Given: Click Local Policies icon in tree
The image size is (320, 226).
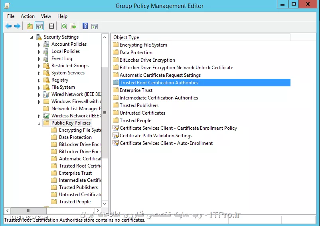Looking at the screenshot, I should point(46,51).
